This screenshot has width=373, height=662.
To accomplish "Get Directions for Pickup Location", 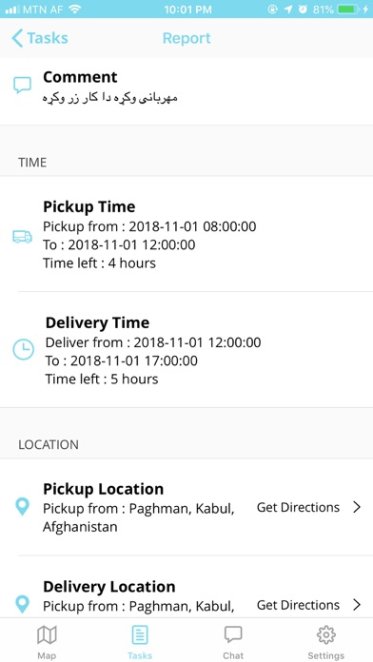I will 298,507.
